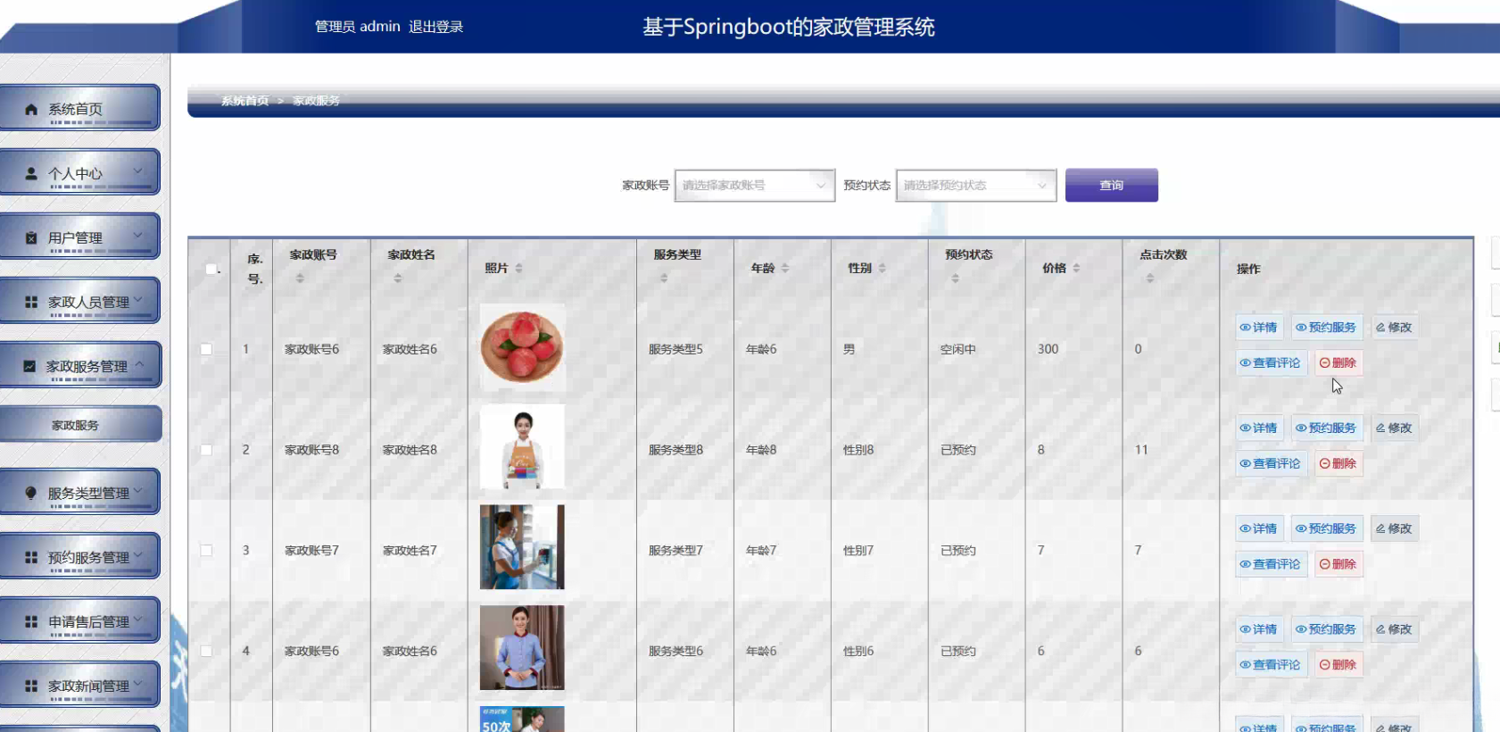Click the 查询 search button
Screen dimensions: 1500x732
tap(1112, 185)
